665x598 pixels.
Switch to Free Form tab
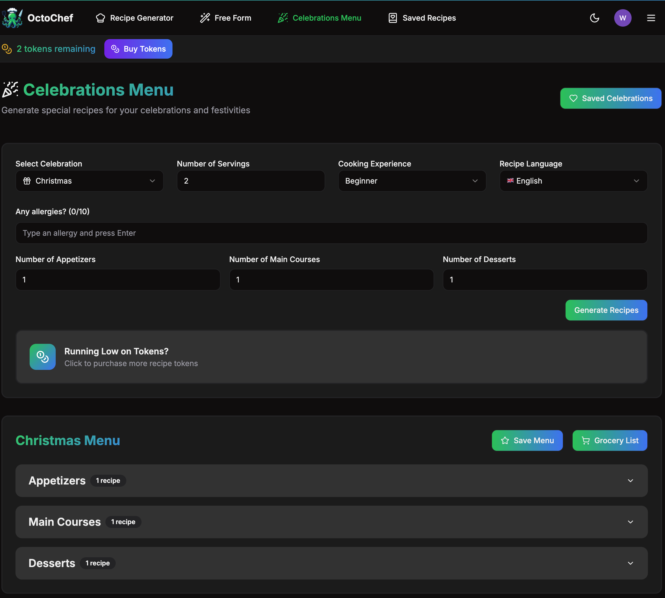tap(225, 18)
